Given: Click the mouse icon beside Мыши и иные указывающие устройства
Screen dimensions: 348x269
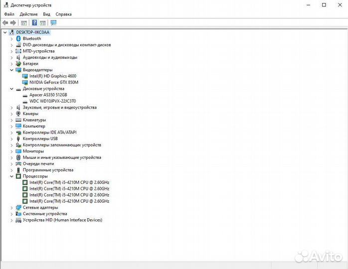Looking at the screenshot, I should [x=18, y=157].
